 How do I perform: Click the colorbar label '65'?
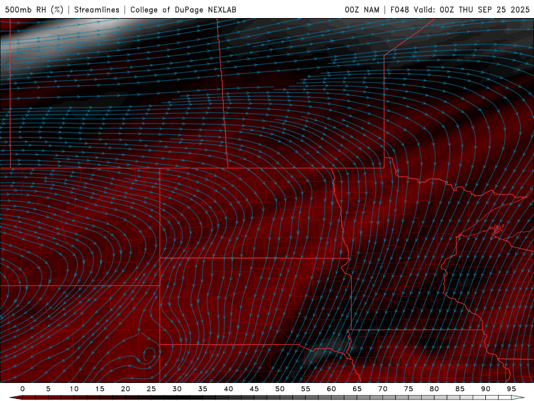(x=357, y=389)
